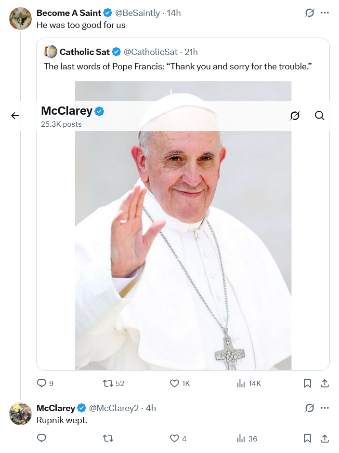Viewport: 339px width, 453px height.
Task: Bookmark the Become A Saint post
Action: pos(307,383)
